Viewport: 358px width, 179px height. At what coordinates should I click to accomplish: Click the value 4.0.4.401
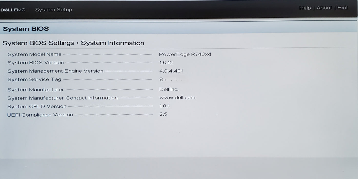(x=171, y=71)
